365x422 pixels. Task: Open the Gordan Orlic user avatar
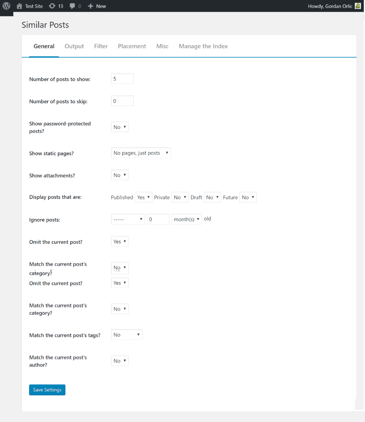click(358, 6)
